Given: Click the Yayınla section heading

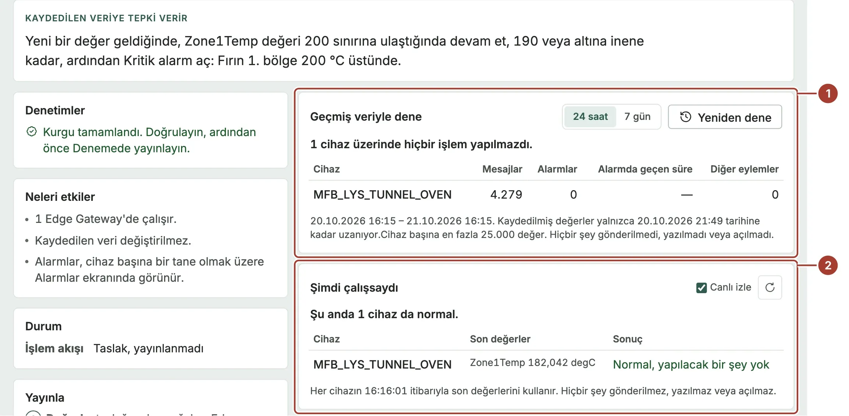Looking at the screenshot, I should coord(45,398).
